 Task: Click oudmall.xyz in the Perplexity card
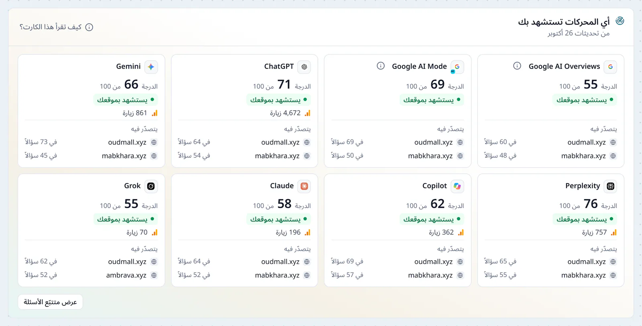[x=587, y=262]
